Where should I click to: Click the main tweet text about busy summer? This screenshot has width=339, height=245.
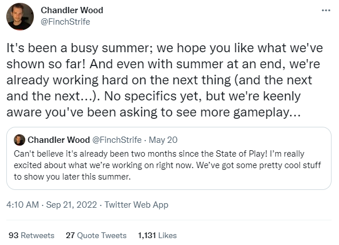click(165, 80)
